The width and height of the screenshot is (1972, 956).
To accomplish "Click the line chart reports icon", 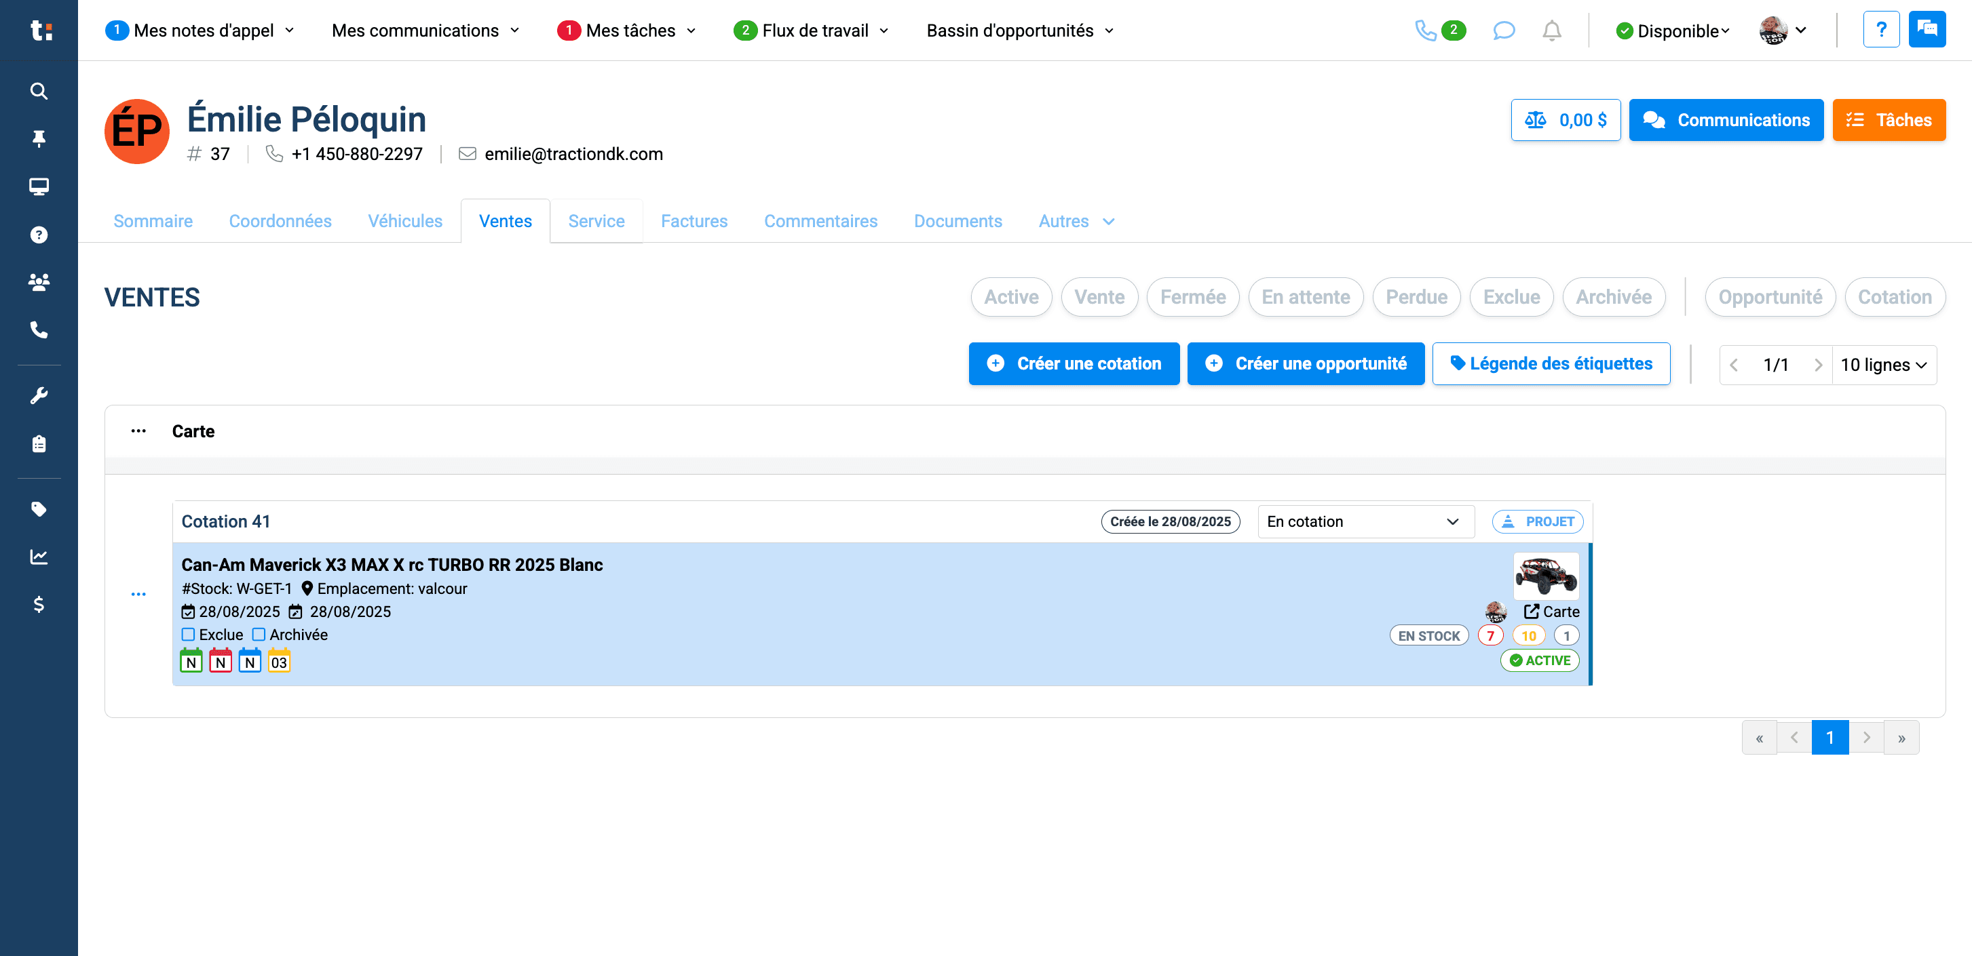I will click(38, 556).
